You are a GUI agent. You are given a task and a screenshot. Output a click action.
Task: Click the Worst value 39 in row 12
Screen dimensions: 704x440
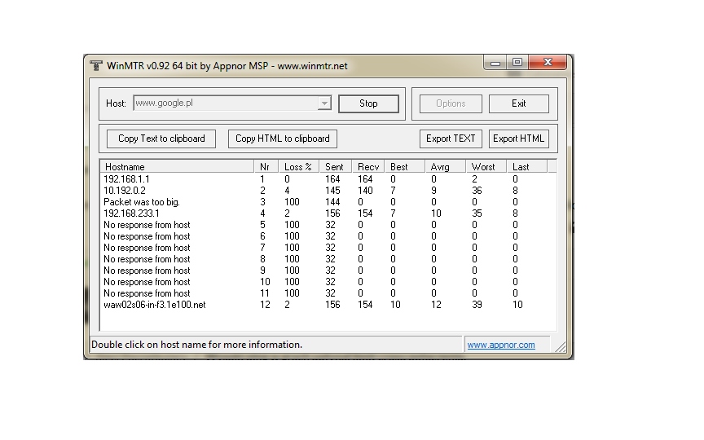pos(477,305)
